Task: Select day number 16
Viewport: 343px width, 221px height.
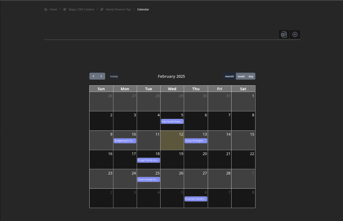Action: [x=110, y=154]
